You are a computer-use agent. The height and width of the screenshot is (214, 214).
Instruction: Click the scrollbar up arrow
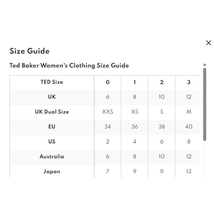[x=204, y=64]
